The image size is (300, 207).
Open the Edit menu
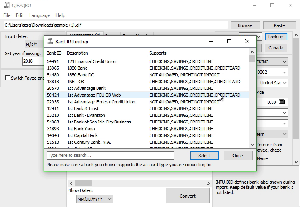coord(20,15)
